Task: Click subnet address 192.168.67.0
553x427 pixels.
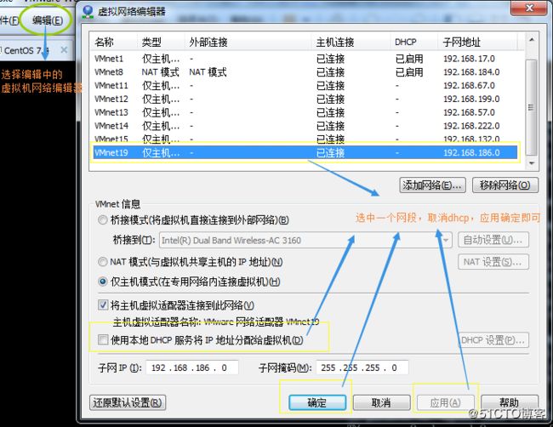Action: tap(469, 85)
